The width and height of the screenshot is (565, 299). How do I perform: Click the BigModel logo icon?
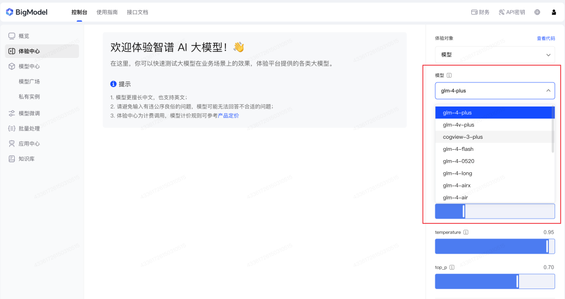pyautogui.click(x=10, y=12)
